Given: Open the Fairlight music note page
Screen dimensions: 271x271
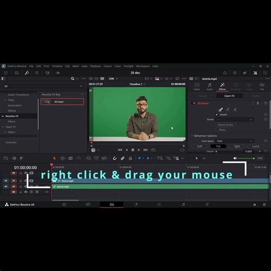Looking at the screenshot, I should click(x=183, y=204).
